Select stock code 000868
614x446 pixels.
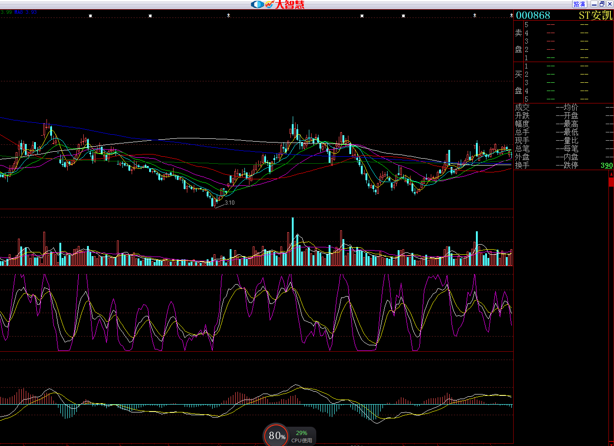click(533, 15)
